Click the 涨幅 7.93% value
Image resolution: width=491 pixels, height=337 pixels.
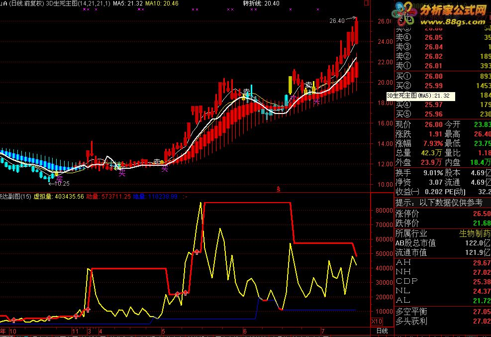[x=433, y=143]
